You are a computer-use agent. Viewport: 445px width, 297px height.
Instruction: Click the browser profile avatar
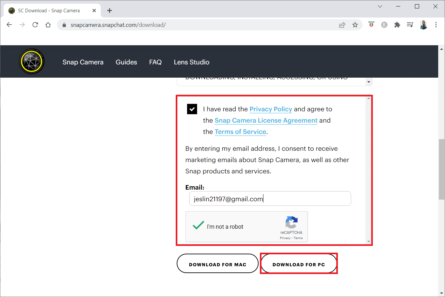[x=423, y=25]
